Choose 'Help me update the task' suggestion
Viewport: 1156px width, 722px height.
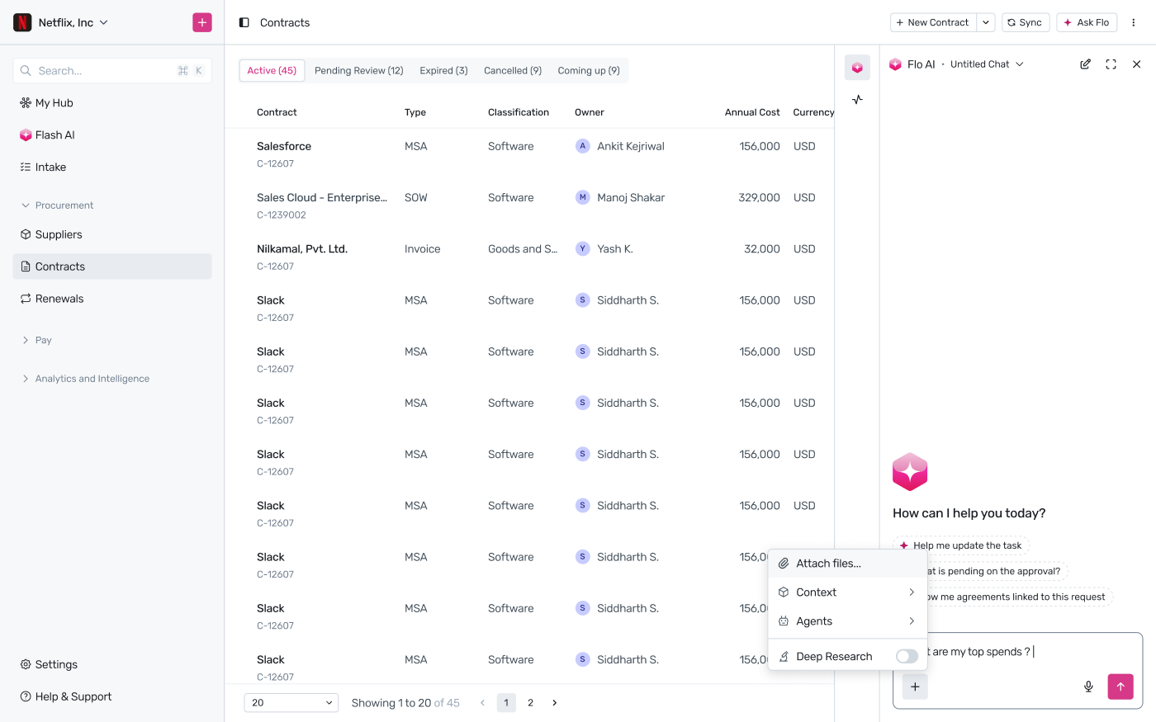click(x=961, y=545)
